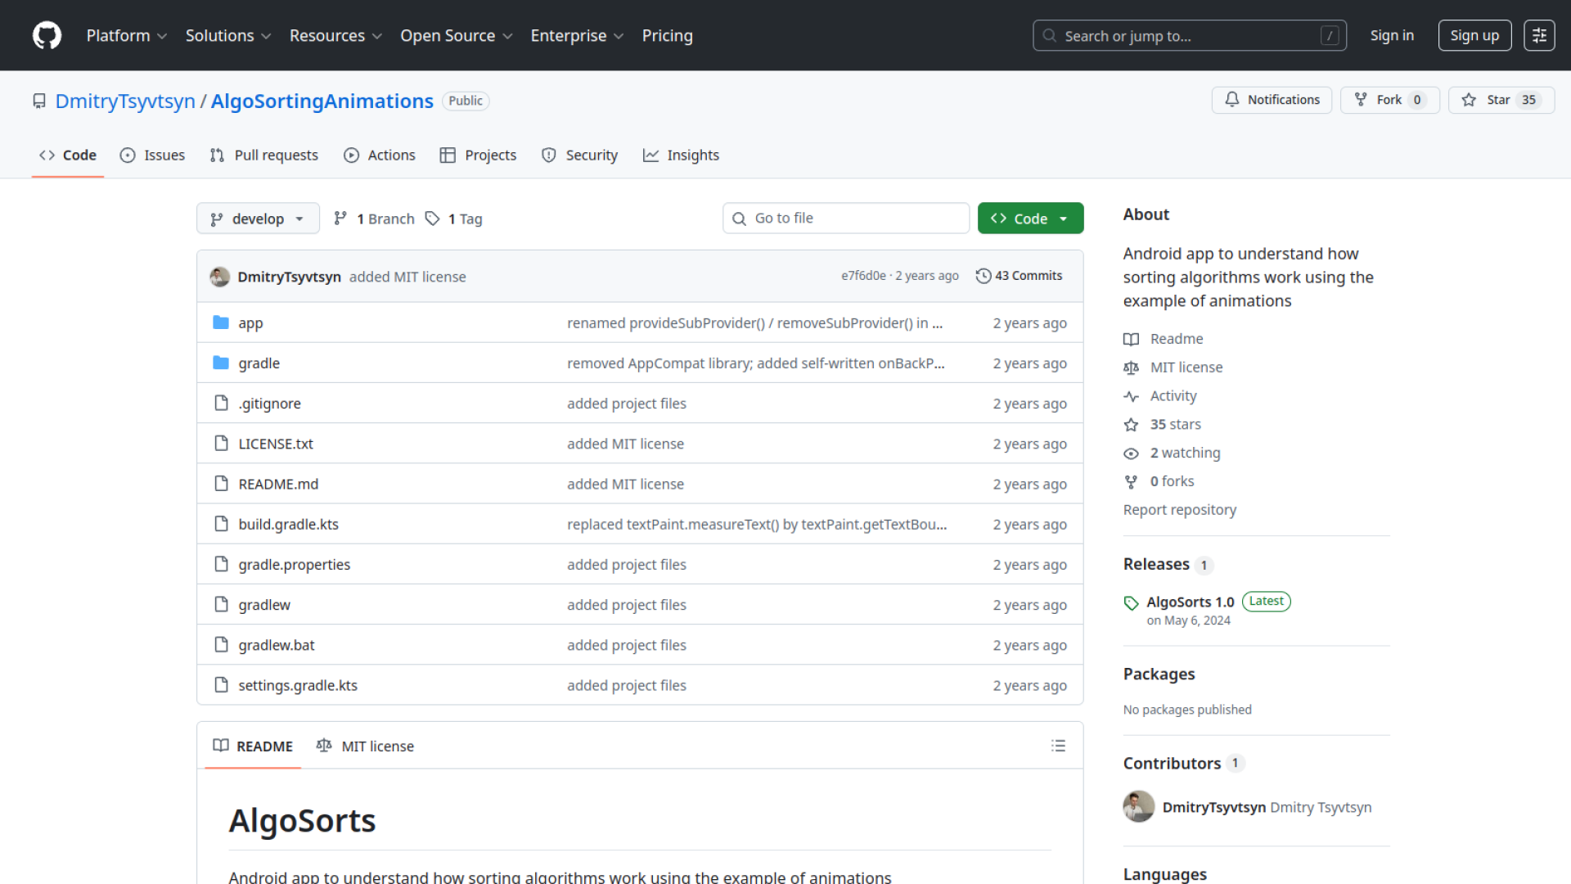Open commit e7f6d0e hash link
Image resolution: width=1571 pixels, height=884 pixels.
(863, 276)
